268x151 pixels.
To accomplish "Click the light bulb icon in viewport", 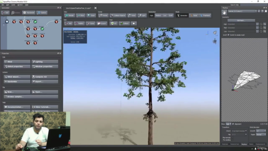I will point(215,33).
